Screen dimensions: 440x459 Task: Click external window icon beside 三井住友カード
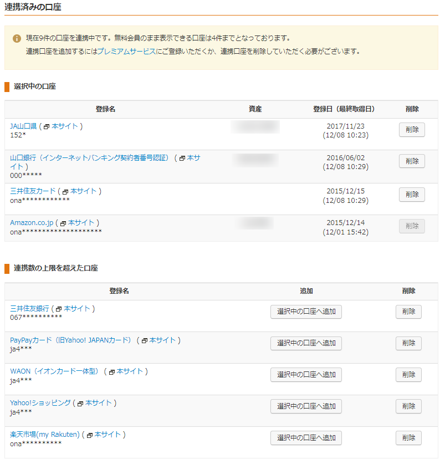[x=65, y=192]
